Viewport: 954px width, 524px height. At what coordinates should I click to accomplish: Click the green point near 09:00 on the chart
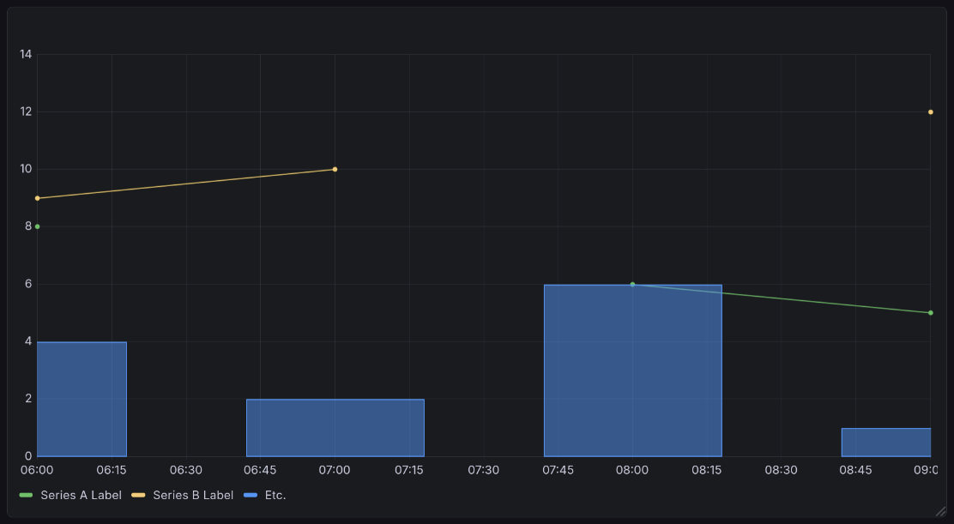click(930, 312)
